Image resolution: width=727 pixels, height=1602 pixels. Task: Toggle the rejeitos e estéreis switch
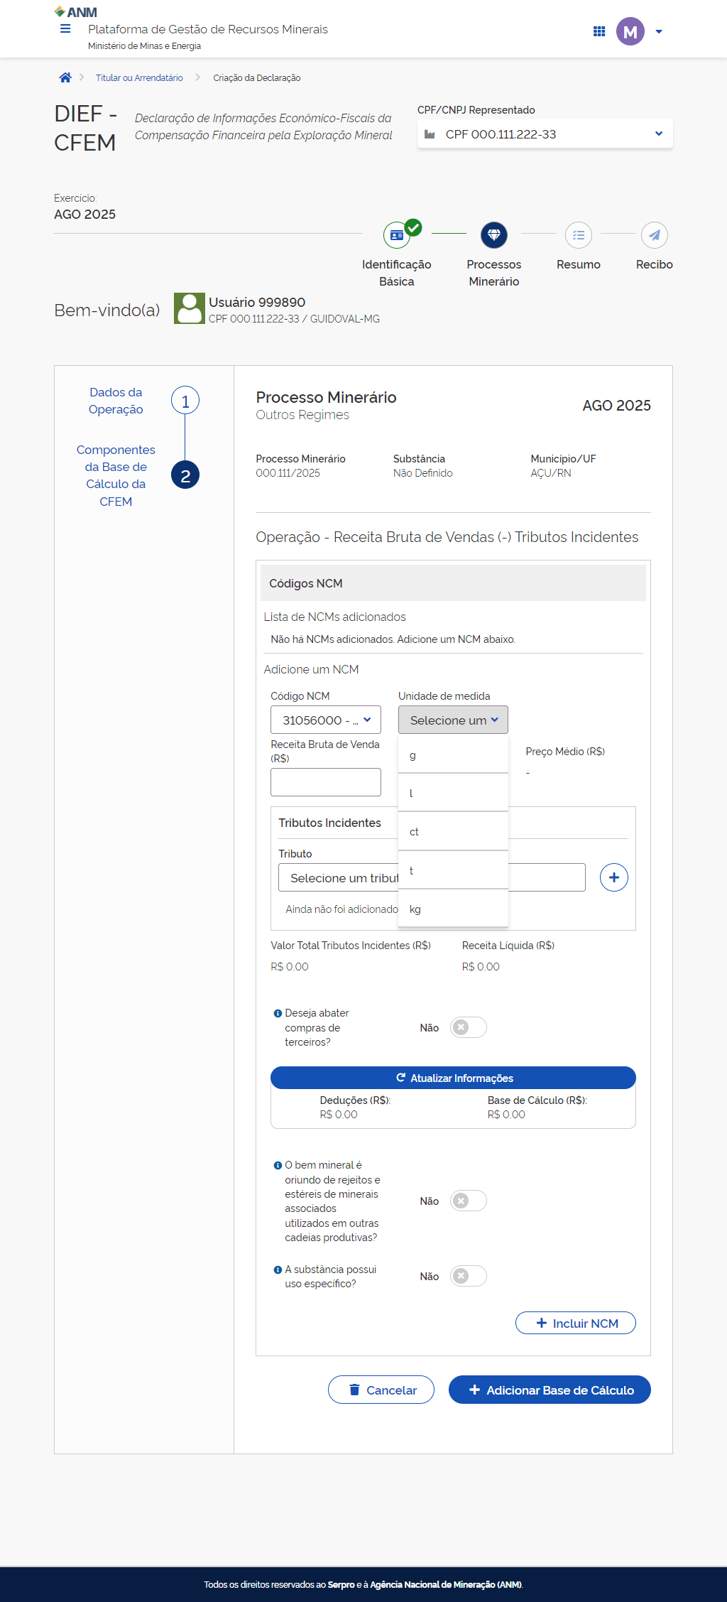tap(469, 1201)
